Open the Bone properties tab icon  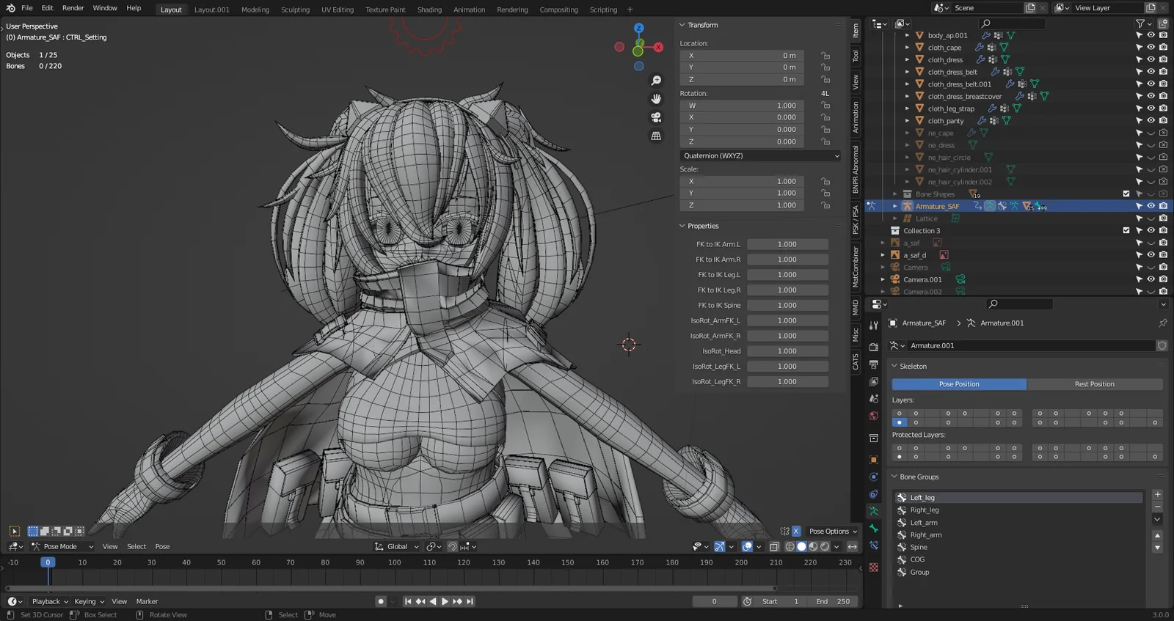point(873,529)
